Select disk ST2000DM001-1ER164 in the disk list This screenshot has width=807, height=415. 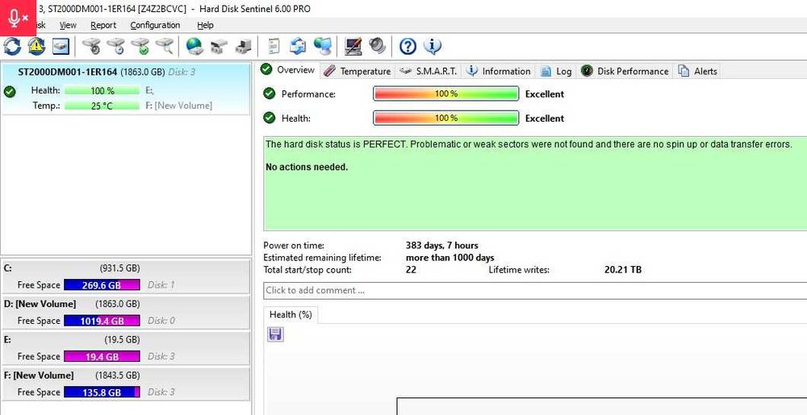(x=125, y=89)
